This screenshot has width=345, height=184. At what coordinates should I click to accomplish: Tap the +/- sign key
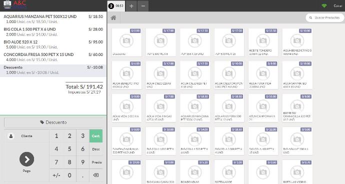56,175
